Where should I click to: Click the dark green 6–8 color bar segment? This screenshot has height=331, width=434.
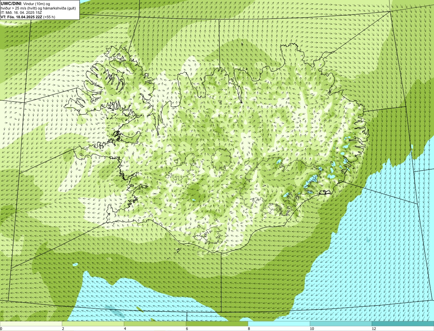click(x=217, y=324)
